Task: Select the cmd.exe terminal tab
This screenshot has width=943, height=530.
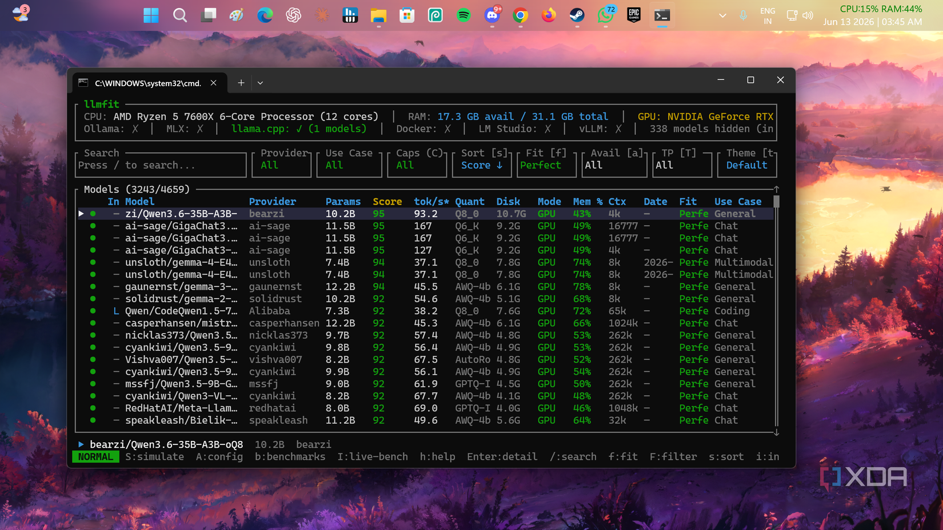Action: [147, 83]
